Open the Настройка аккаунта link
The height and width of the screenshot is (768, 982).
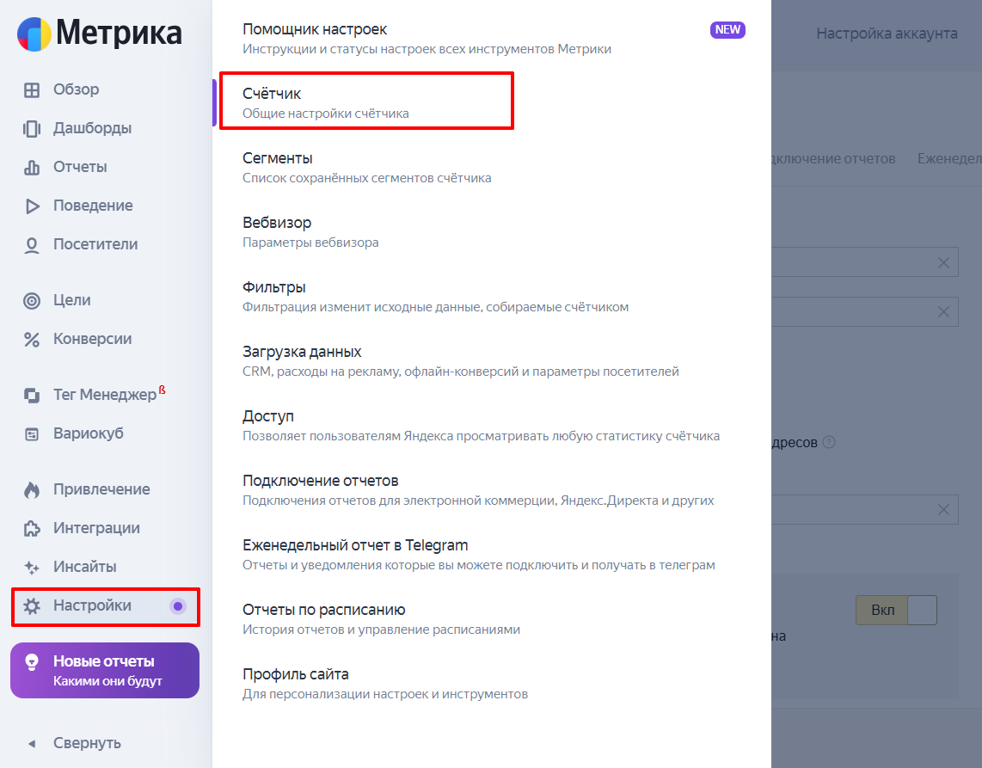click(887, 34)
